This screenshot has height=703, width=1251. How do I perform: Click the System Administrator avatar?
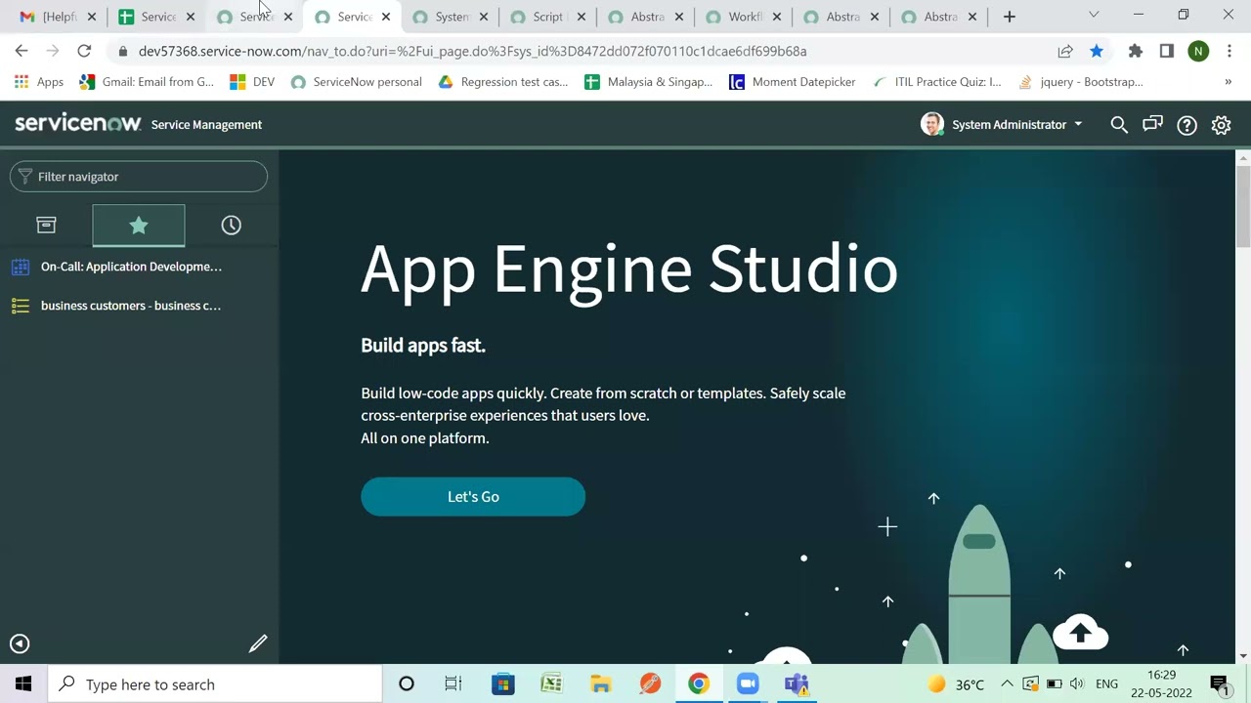(932, 124)
